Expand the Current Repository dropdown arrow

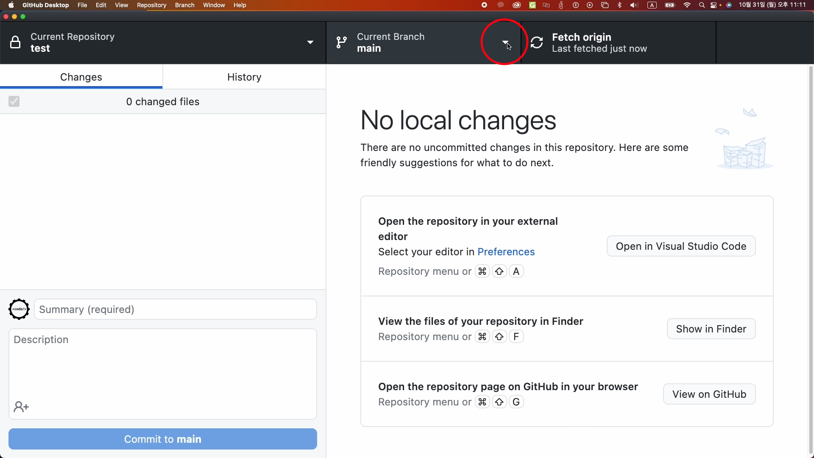click(310, 42)
